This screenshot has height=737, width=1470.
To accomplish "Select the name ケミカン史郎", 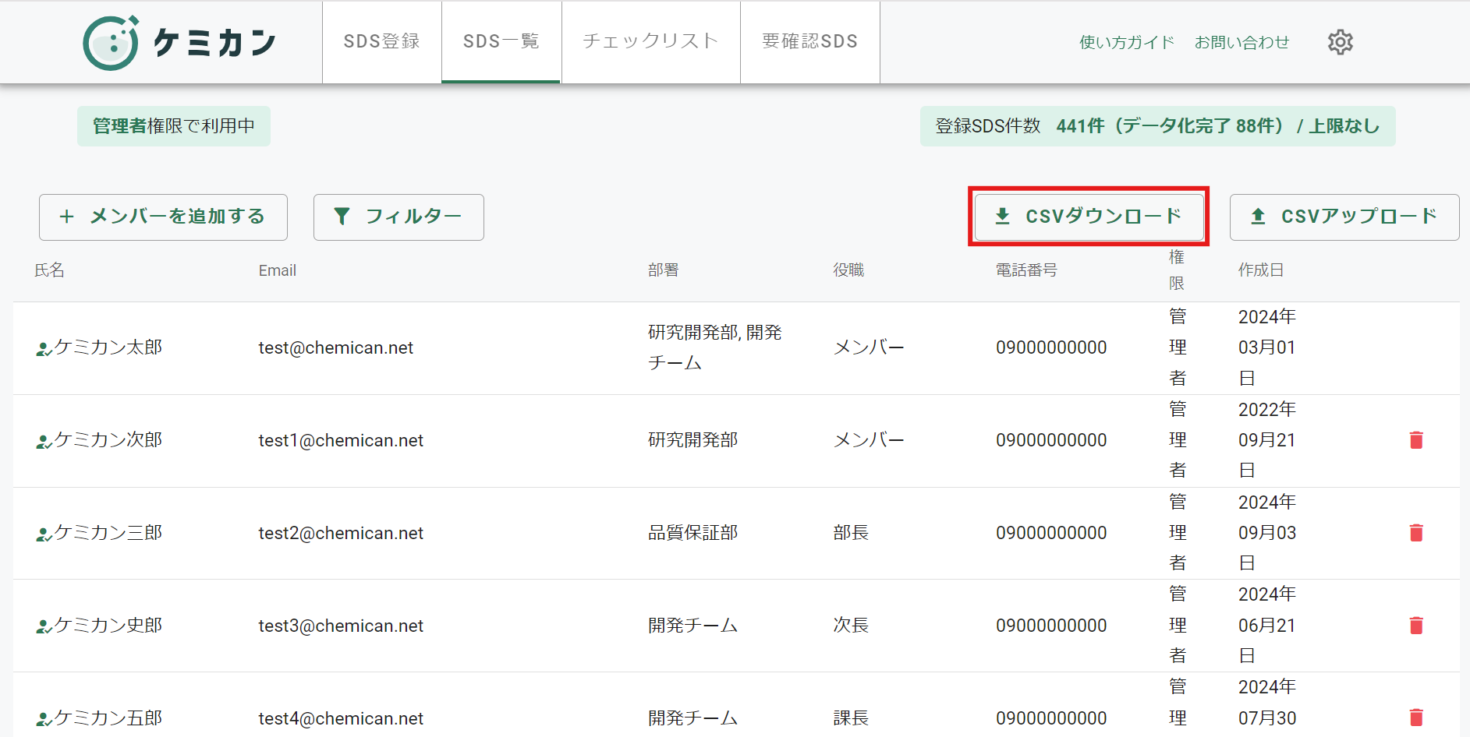I will tap(108, 626).
